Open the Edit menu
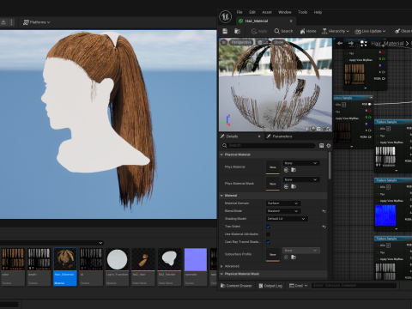This screenshot has width=412, height=309. coord(252,12)
